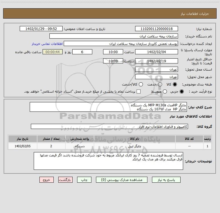This screenshot has height=213, width=220.
Task: Click the شرح کلی نیاز label
Action: [200, 107]
